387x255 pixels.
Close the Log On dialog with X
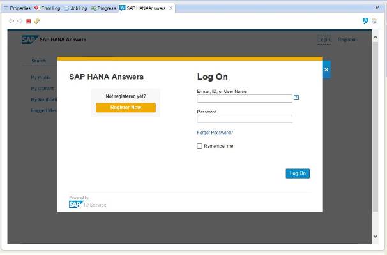[326, 69]
